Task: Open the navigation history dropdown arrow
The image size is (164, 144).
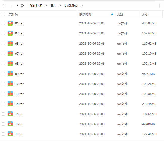Action: tap(17, 5)
